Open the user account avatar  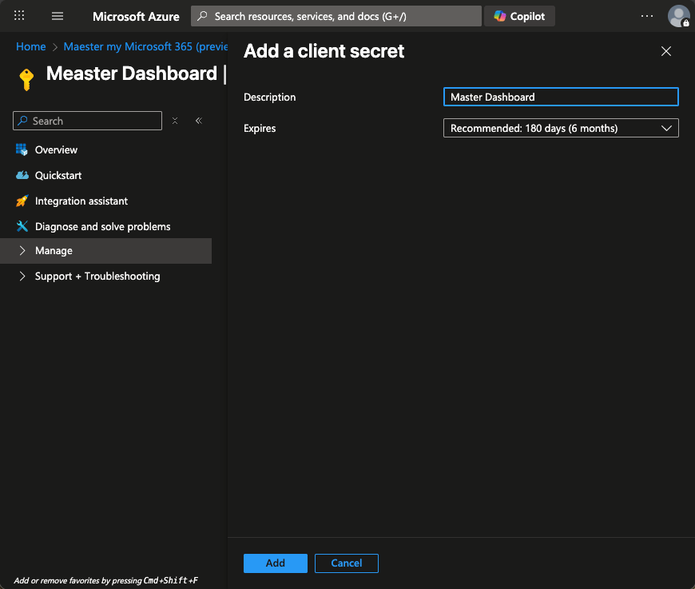(x=678, y=16)
